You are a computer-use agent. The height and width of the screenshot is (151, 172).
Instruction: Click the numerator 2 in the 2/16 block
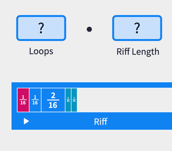(53, 95)
